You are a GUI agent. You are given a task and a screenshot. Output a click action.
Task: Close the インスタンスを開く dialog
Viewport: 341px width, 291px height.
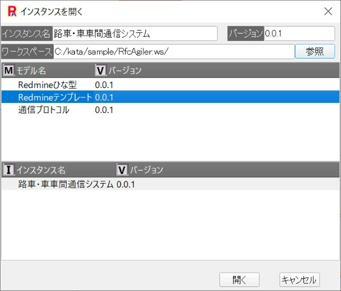click(328, 11)
